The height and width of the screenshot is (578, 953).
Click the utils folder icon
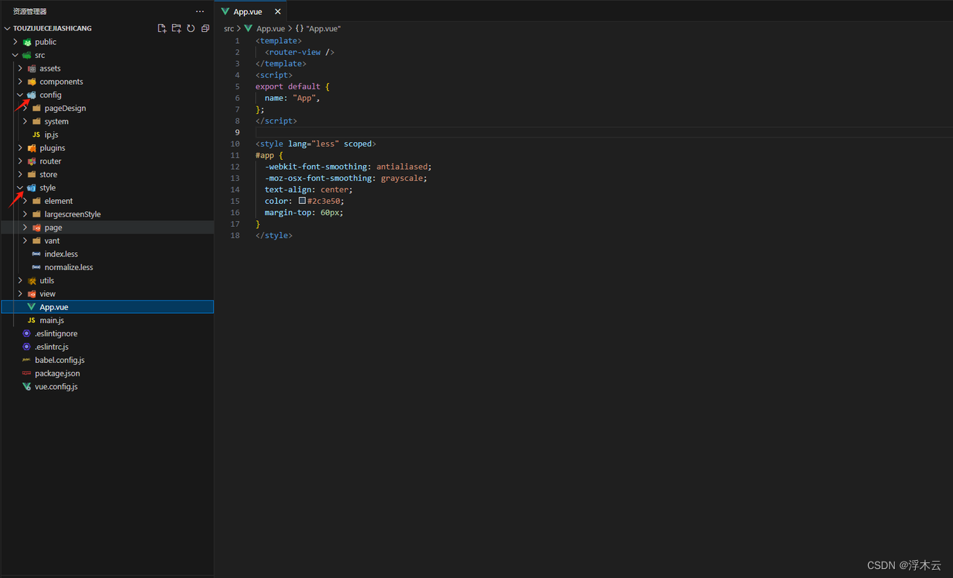pyautogui.click(x=32, y=280)
